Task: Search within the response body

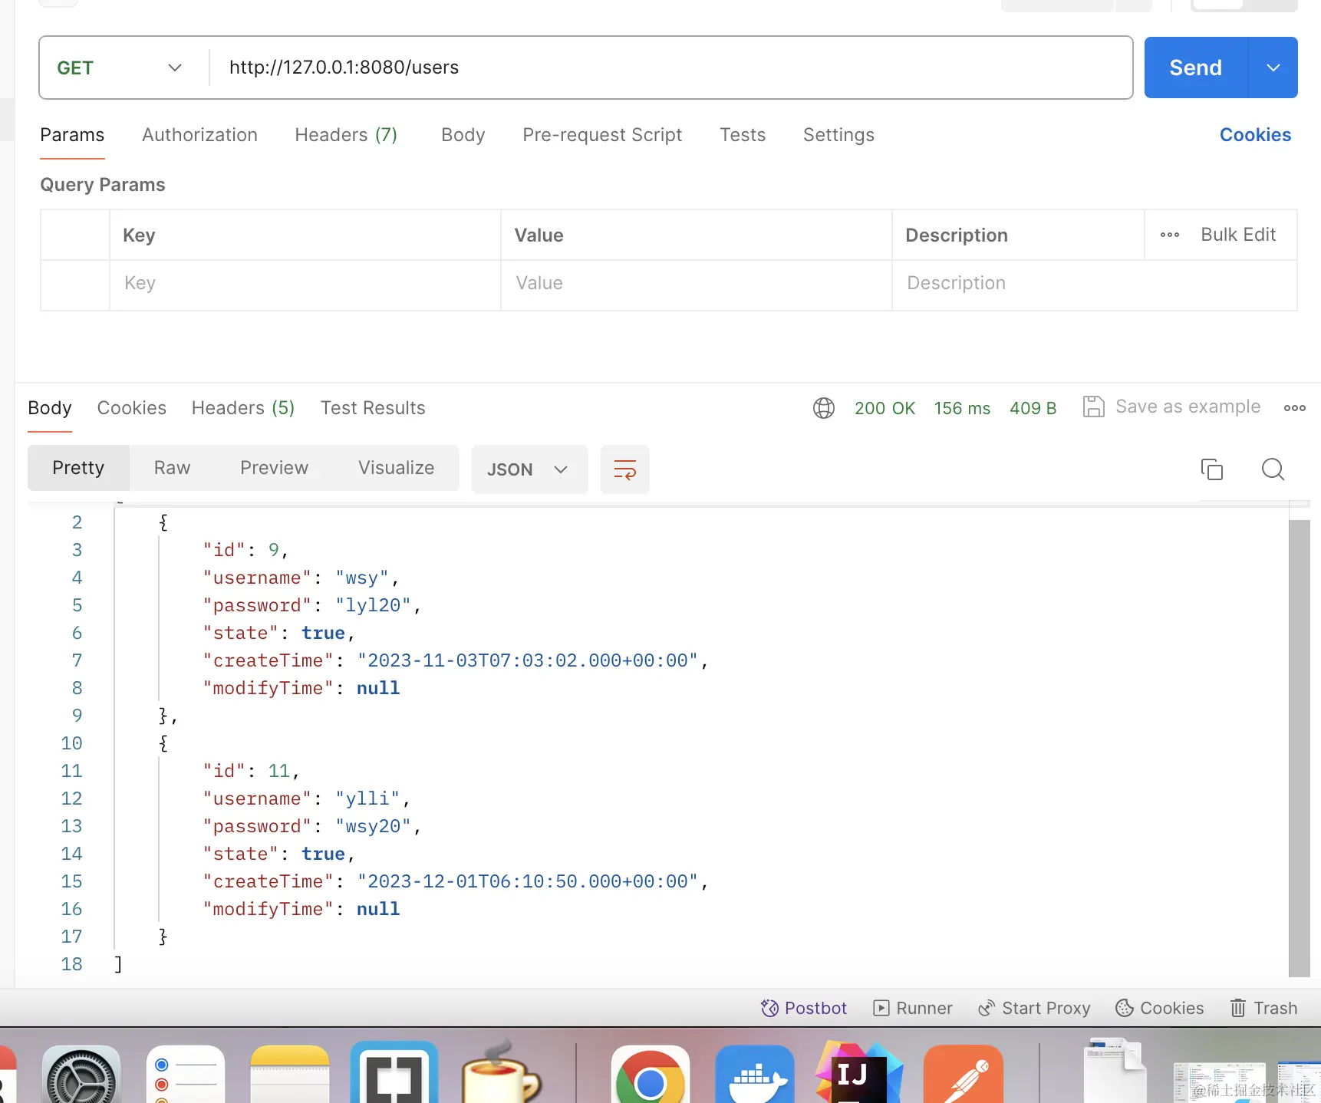Action: pyautogui.click(x=1273, y=469)
